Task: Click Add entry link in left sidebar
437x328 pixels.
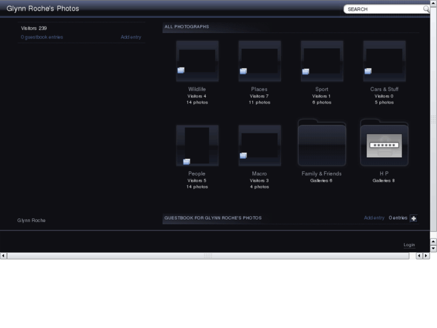Action: click(x=130, y=37)
